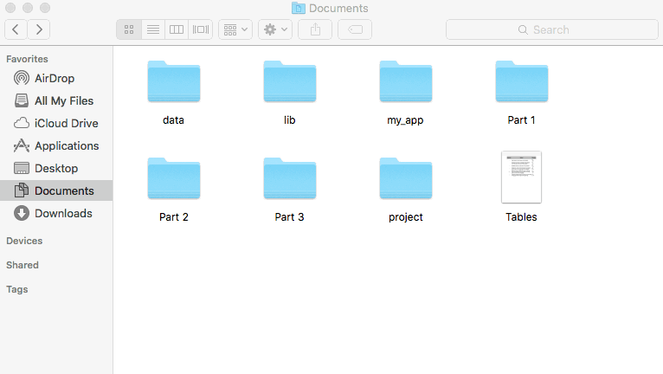Select the my_app folder
The width and height of the screenshot is (663, 374).
(x=405, y=81)
